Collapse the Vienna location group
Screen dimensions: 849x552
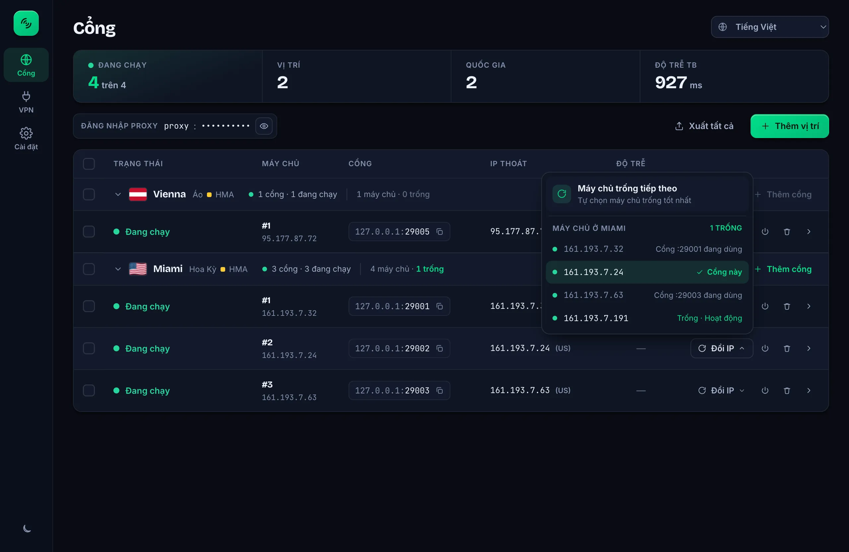[x=118, y=194]
